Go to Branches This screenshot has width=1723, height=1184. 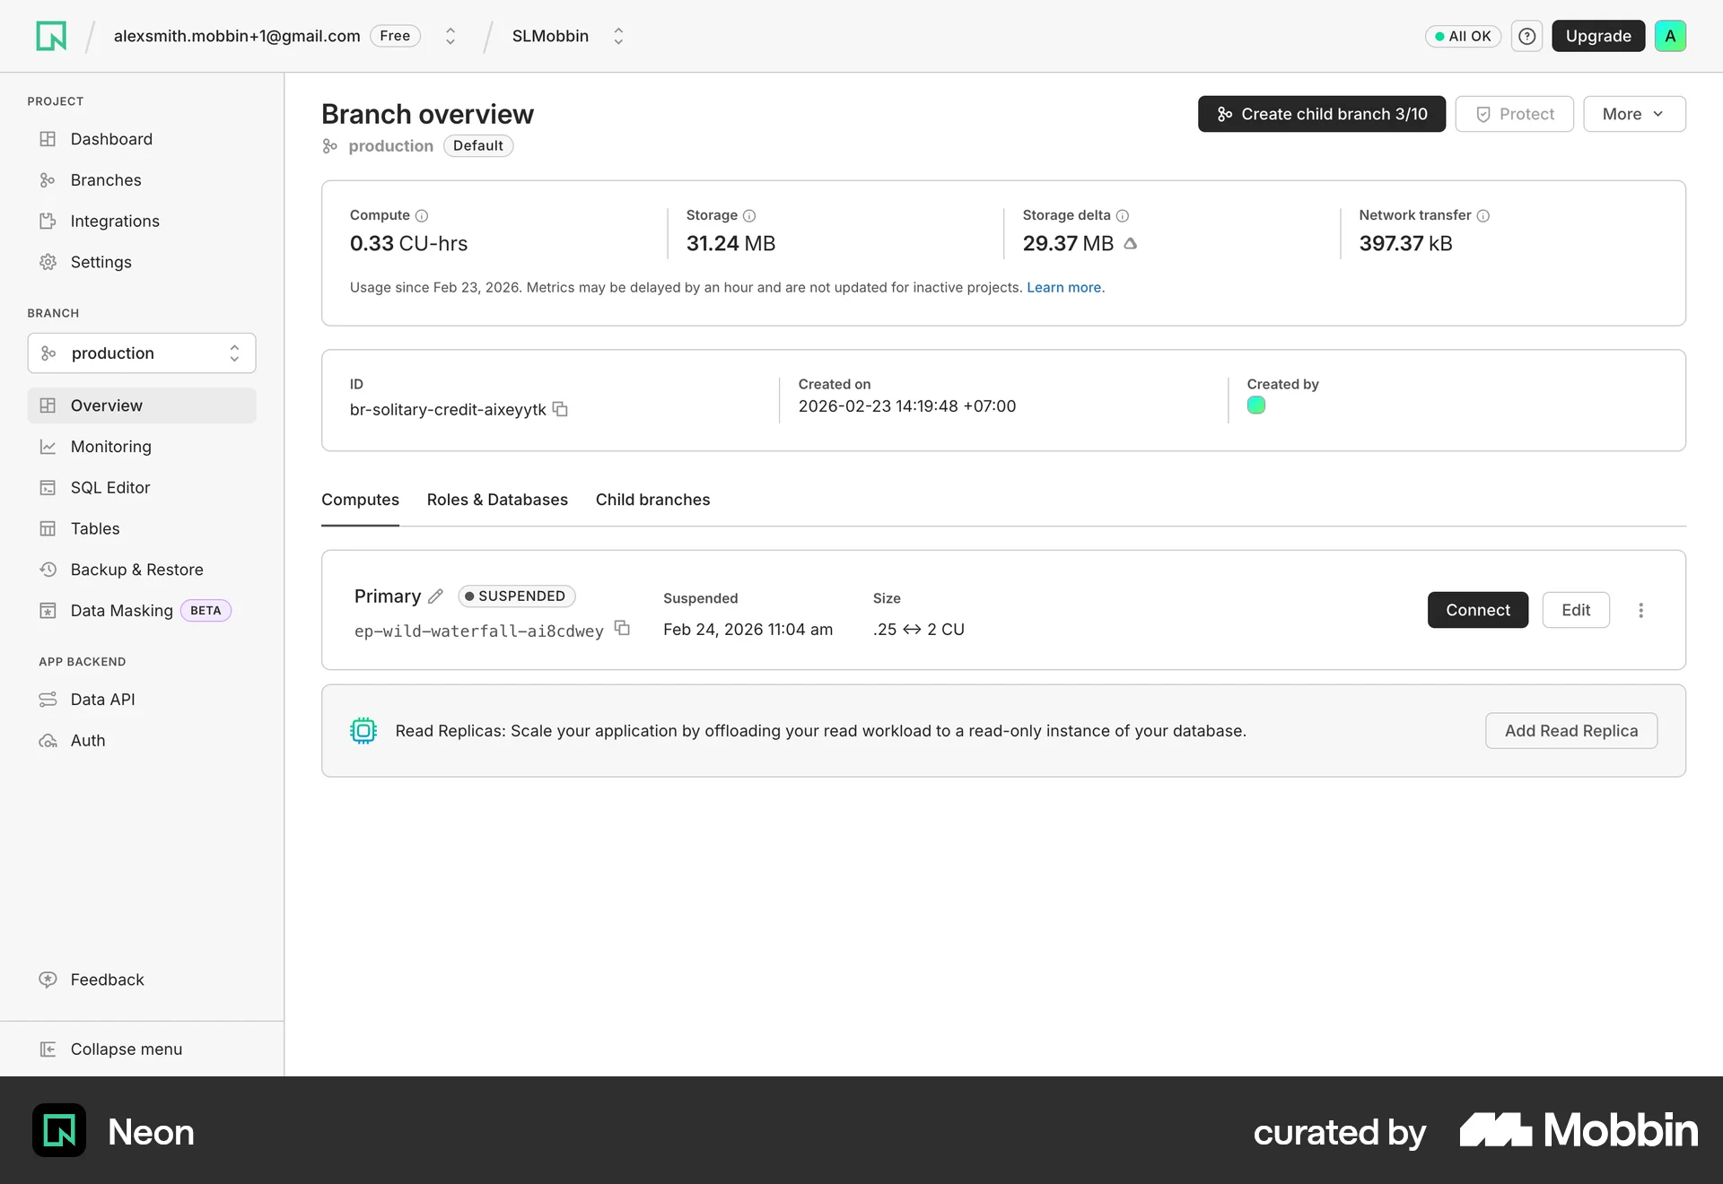coord(142,180)
